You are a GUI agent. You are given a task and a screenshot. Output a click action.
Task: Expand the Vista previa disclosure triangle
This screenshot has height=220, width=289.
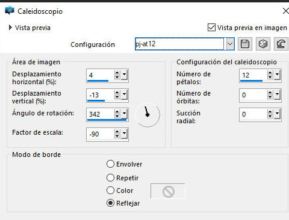click(x=10, y=28)
